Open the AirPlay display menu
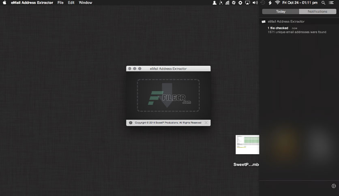The image size is (339, 196). click(247, 3)
